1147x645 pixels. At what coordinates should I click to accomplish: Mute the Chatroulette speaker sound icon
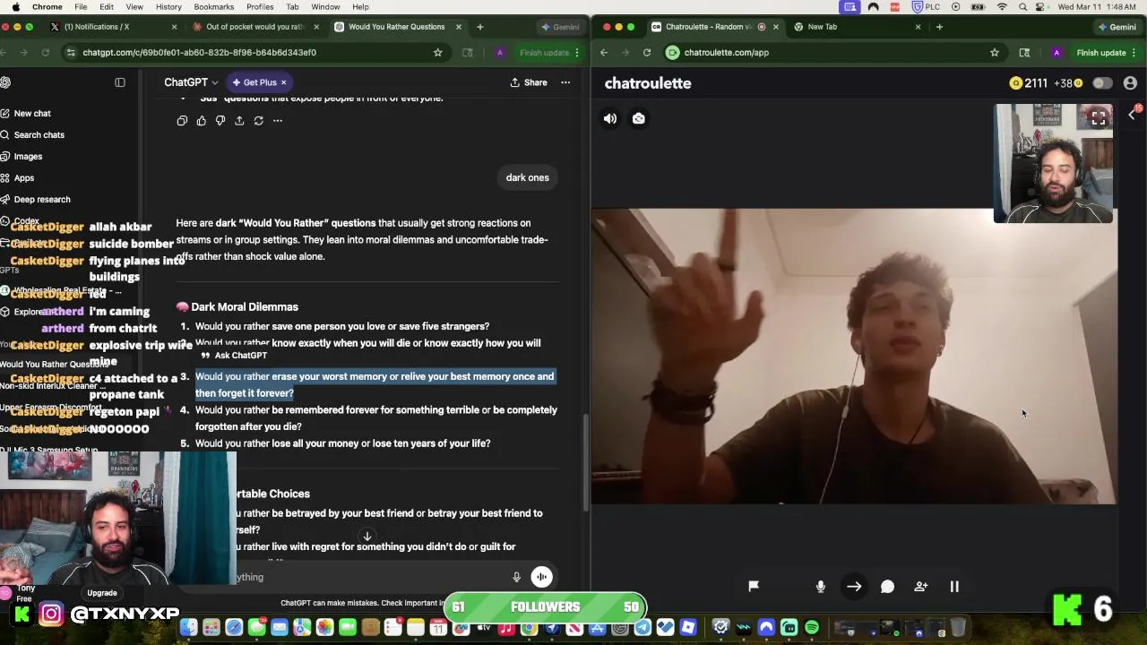[x=610, y=118]
